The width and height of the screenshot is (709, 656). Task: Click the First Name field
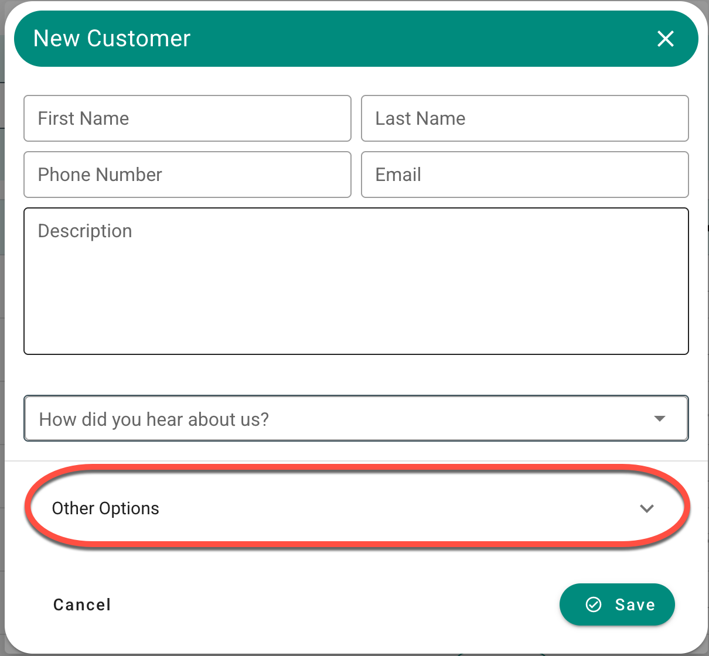188,118
